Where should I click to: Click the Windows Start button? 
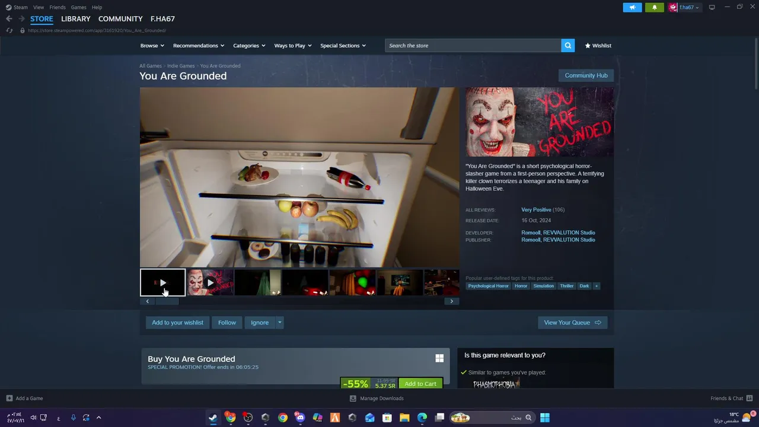coord(545,418)
